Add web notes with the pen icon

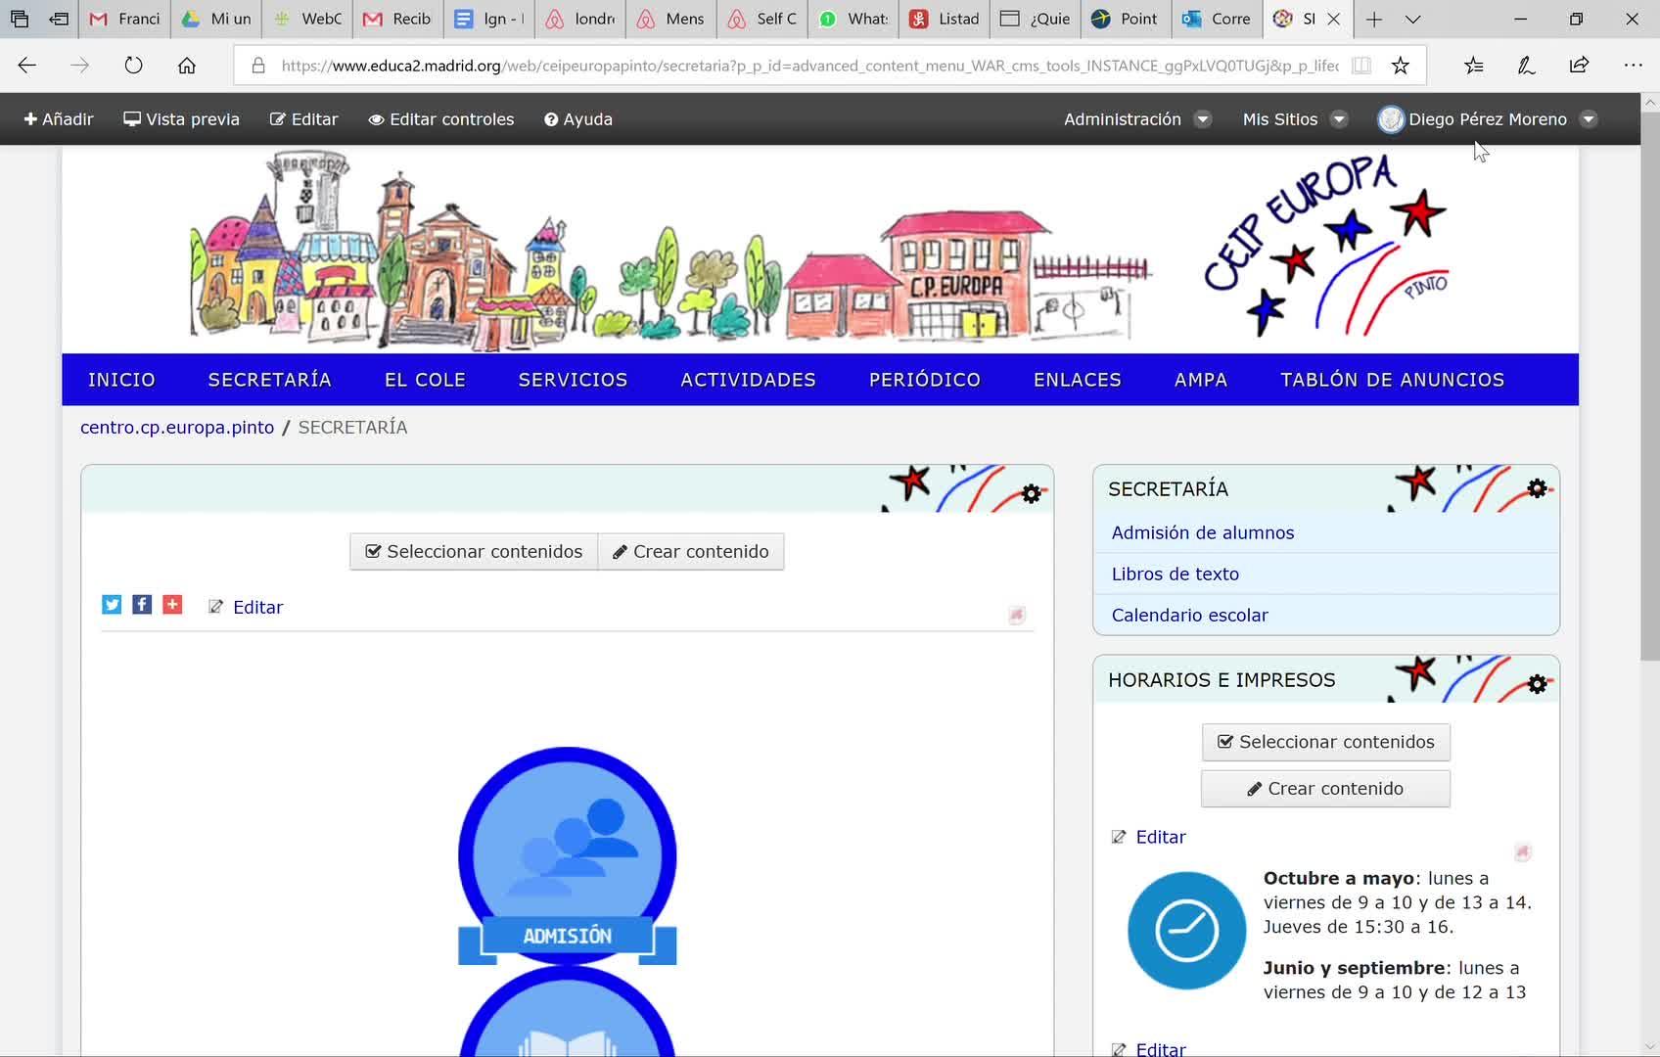pos(1526,66)
